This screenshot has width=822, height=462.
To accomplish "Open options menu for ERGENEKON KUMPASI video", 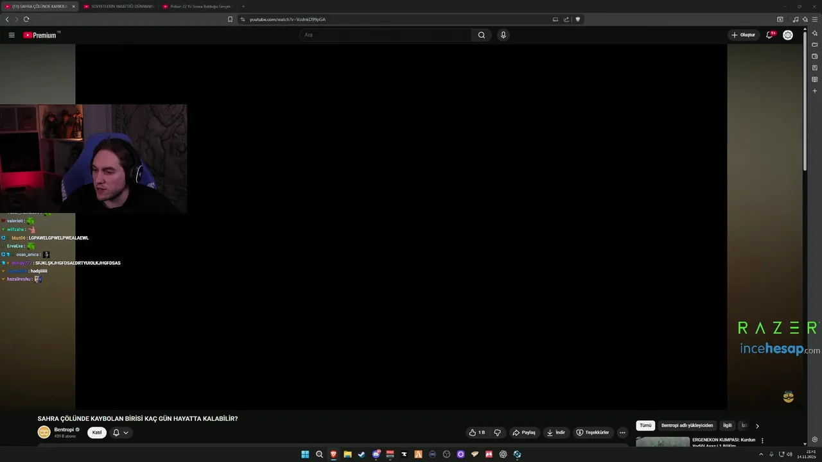I will coord(762,441).
